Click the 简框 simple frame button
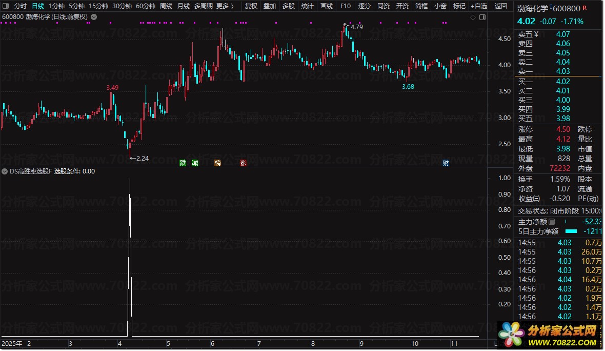The height and width of the screenshot is (351, 605). [x=421, y=6]
